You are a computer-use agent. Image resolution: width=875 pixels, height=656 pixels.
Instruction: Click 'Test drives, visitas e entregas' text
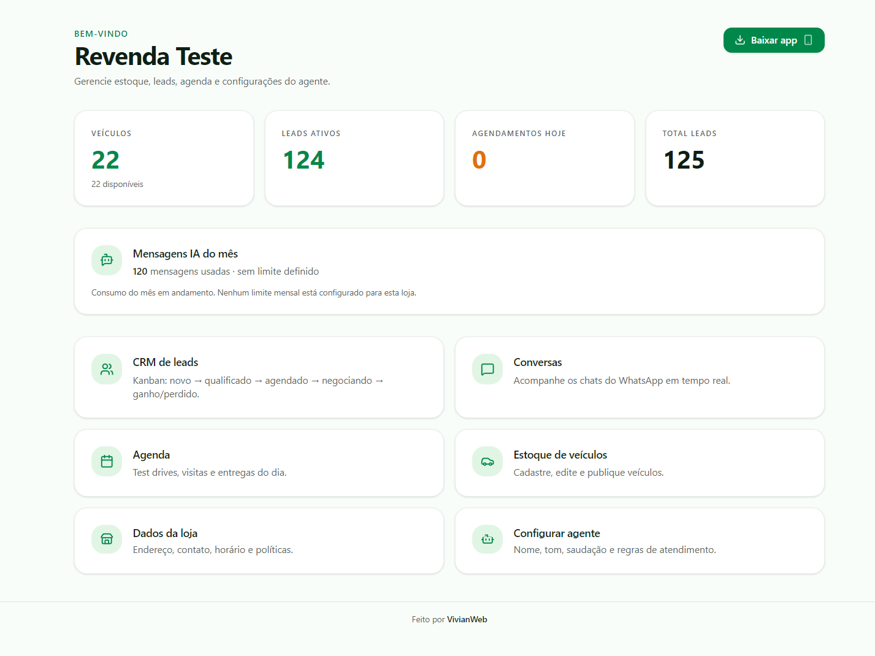click(x=210, y=473)
